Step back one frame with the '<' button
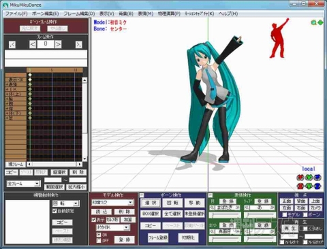This screenshot has height=249, width=327. (33, 44)
